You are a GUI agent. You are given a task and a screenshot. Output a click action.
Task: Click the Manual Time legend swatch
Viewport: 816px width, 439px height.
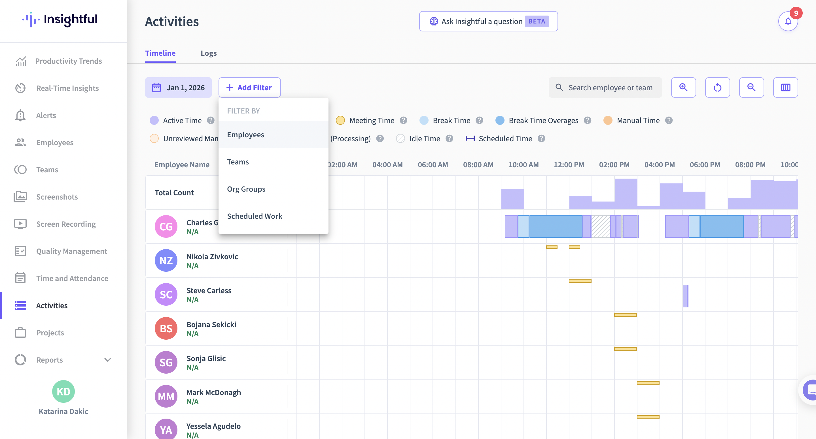[608, 121]
